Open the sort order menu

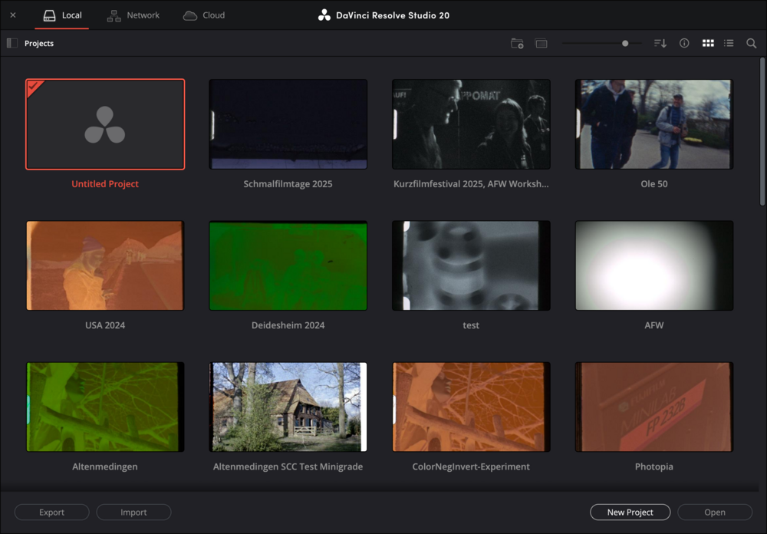pos(660,44)
